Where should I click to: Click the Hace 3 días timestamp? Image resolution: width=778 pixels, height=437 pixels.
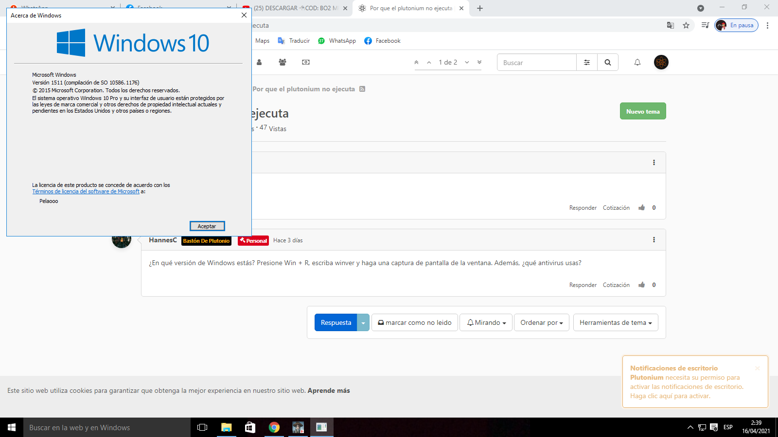[x=288, y=240]
